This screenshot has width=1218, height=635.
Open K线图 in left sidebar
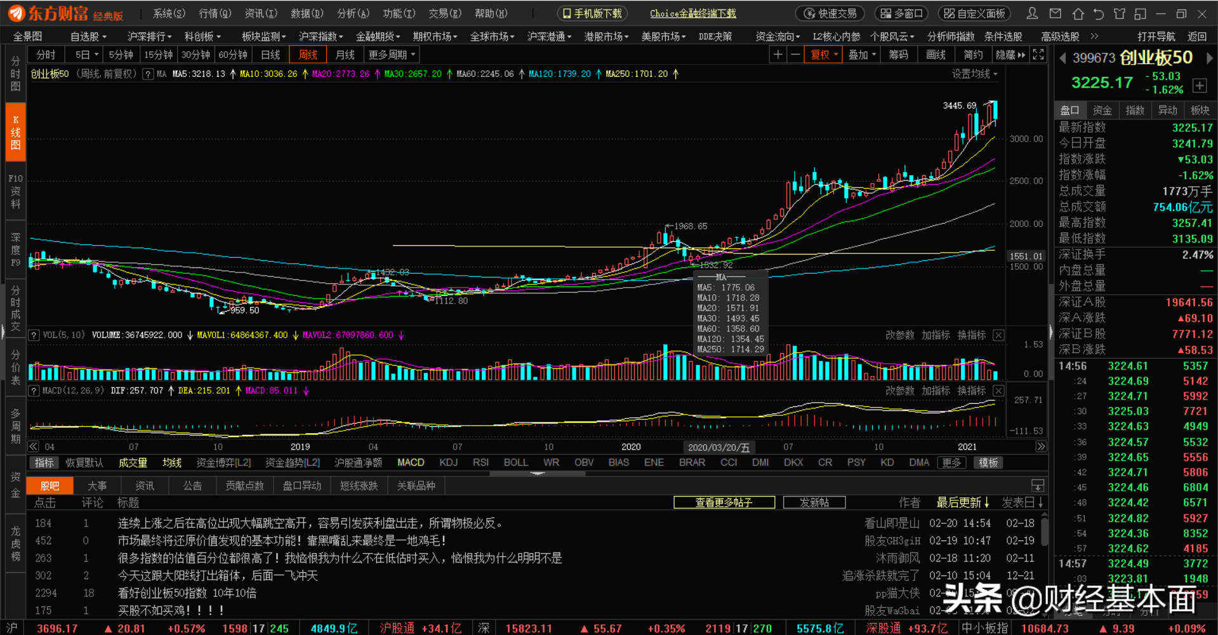(x=16, y=132)
